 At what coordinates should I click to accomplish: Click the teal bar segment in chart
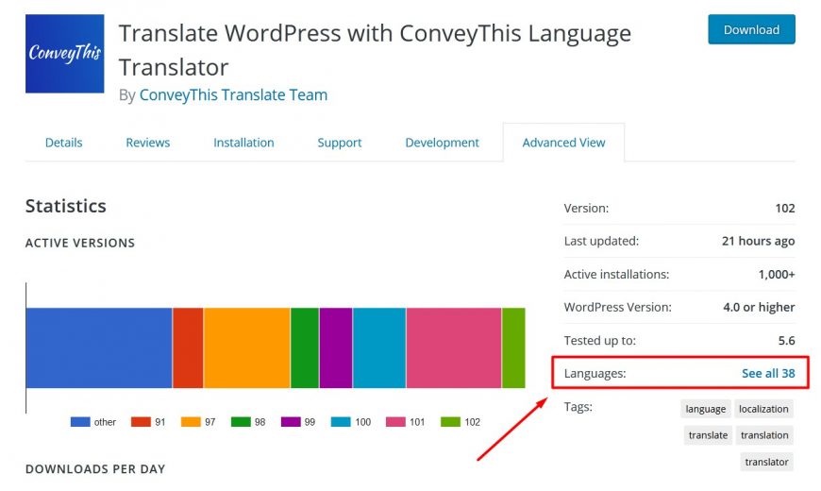[x=379, y=347]
